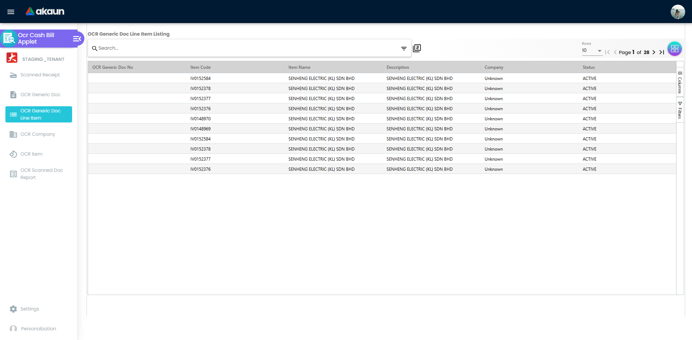The image size is (692, 340).
Task: Sort by Company column header
Action: (494, 67)
